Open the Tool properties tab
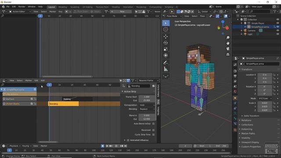The image size is (281, 158). (235, 65)
